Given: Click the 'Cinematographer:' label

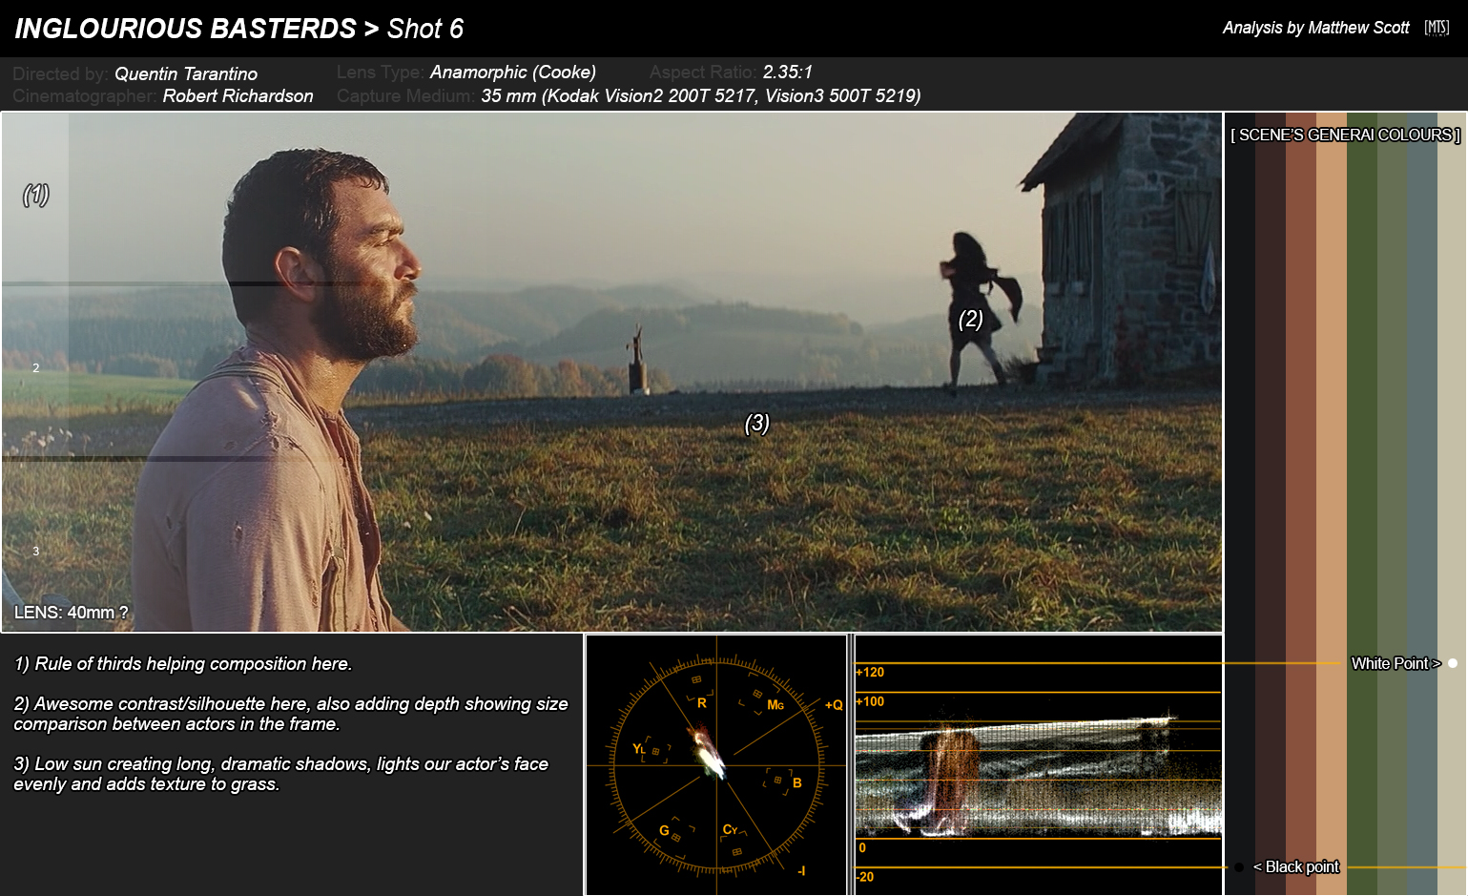Looking at the screenshot, I should 85,95.
